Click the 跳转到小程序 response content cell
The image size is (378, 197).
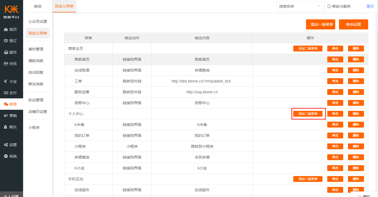click(202, 146)
